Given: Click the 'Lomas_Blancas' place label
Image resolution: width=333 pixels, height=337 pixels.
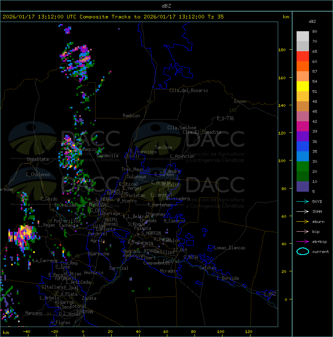Looking at the screenshot, I should [x=230, y=248].
